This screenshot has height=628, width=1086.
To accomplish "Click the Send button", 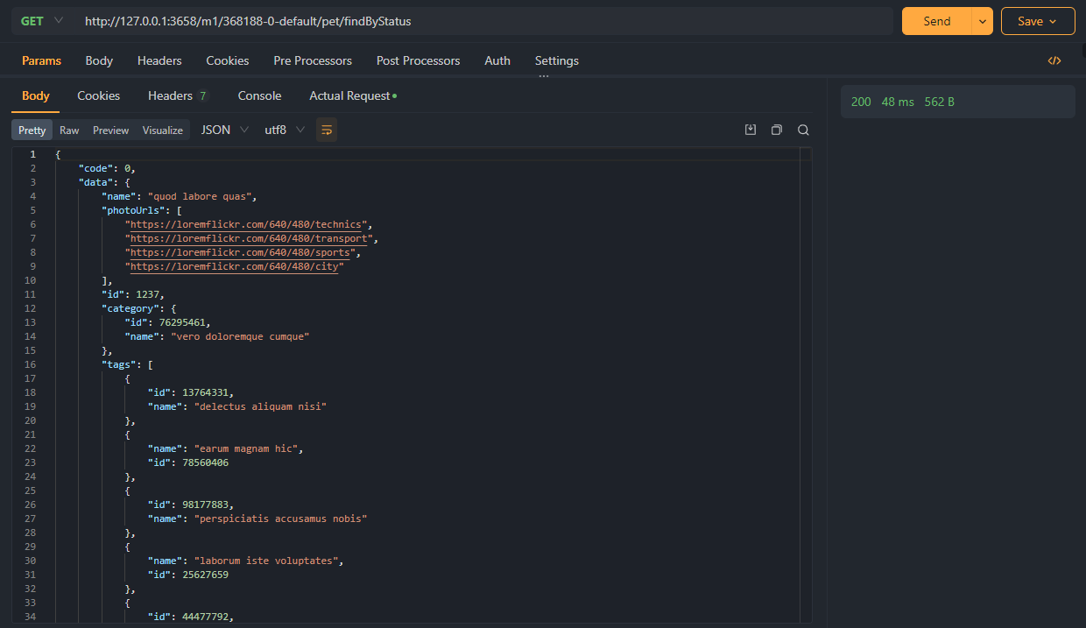I will [x=936, y=21].
